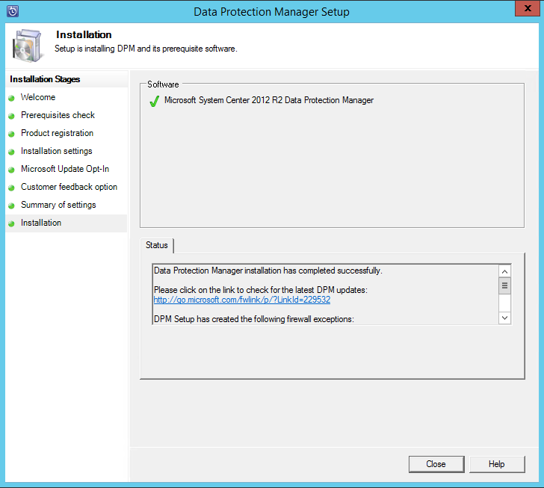Viewport: 544px width, 488px height.
Task: Click the status box scroll down arrow
Action: pos(505,318)
